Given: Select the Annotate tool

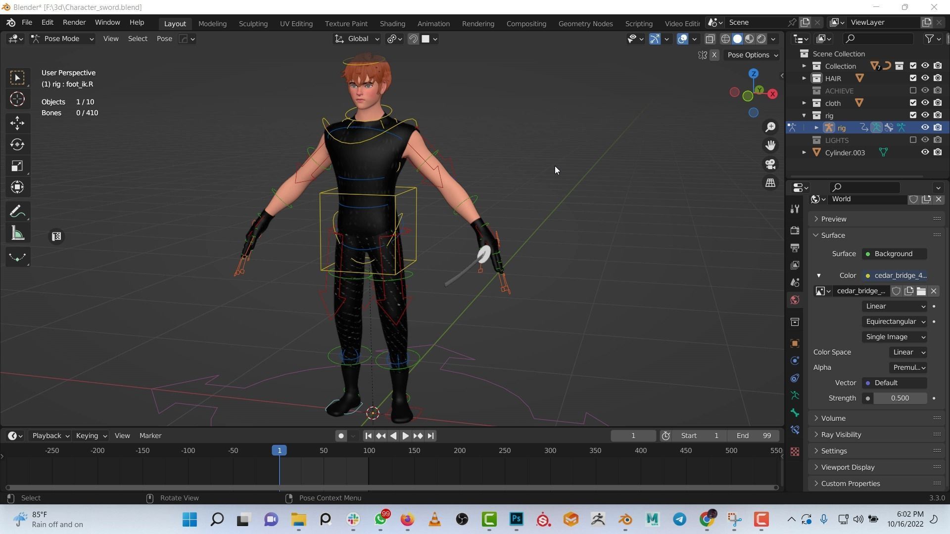Looking at the screenshot, I should click(17, 212).
